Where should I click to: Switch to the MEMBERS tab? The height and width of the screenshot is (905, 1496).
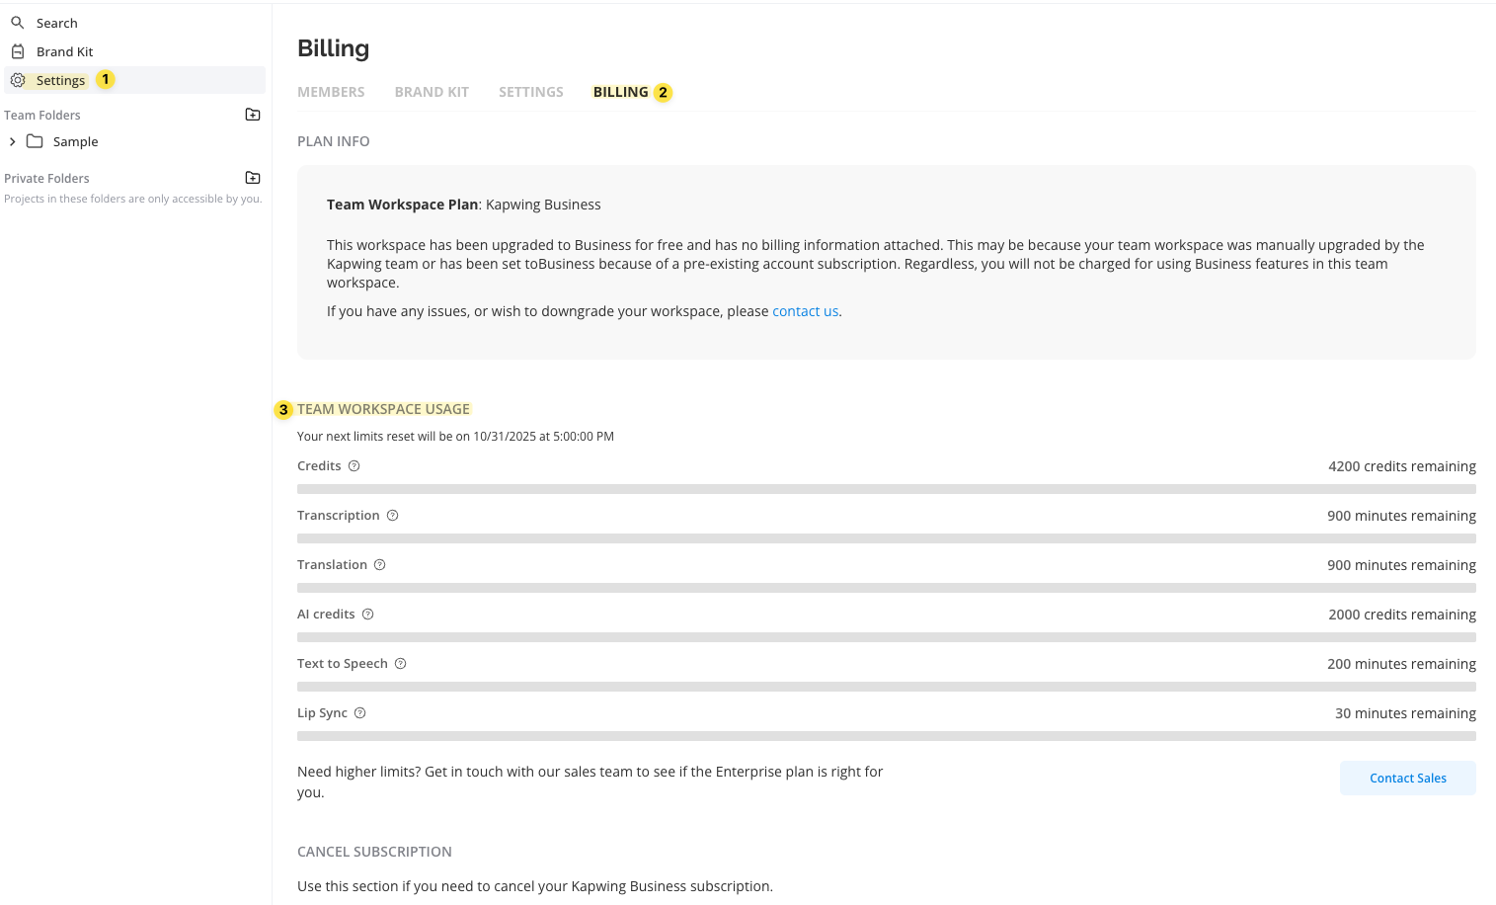click(331, 91)
